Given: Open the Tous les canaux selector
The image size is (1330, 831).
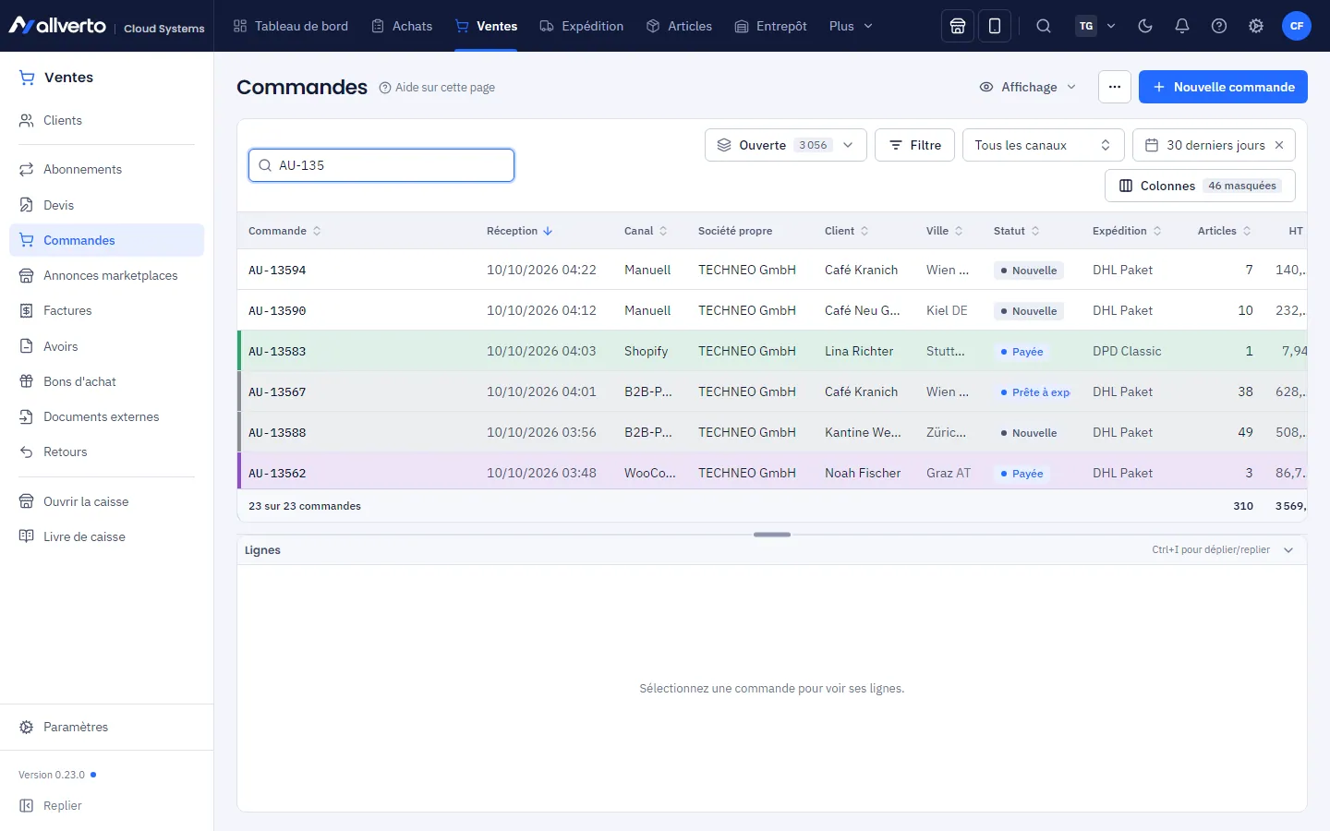Looking at the screenshot, I should point(1044,145).
